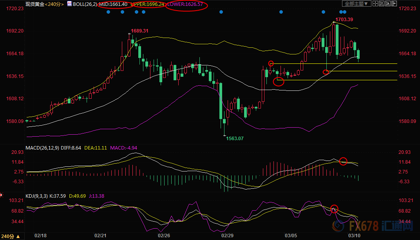Viewport: 420px width, 240px height.
Task: Click the 02/26 date on the time axis
Action: pyautogui.click(x=163, y=236)
